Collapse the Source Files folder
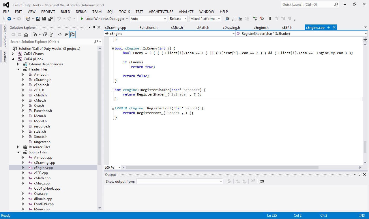Screen dimensions: 369x219 (x=18, y=152)
